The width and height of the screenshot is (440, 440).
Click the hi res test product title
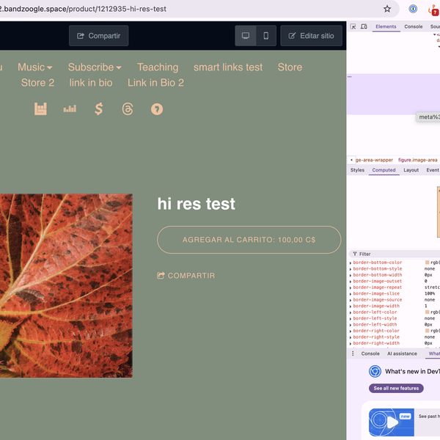[196, 203]
